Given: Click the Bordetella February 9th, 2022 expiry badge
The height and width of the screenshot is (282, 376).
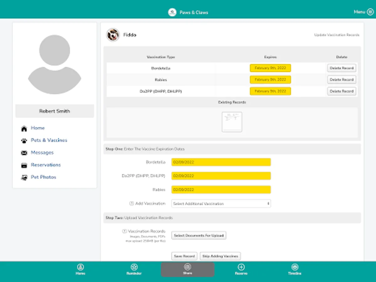Looking at the screenshot, I should click(270, 68).
